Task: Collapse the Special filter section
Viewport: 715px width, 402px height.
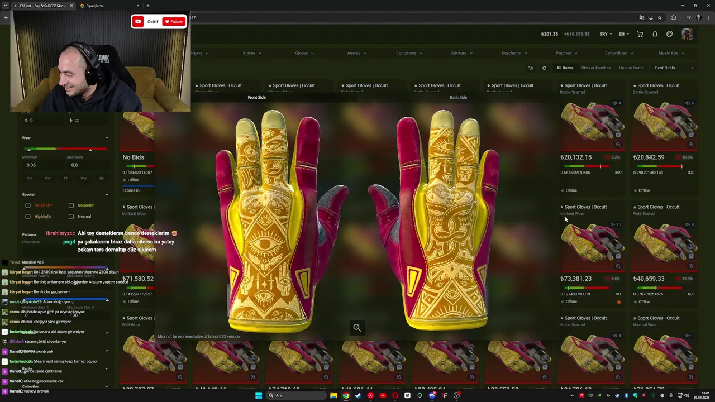Action: coord(107,194)
